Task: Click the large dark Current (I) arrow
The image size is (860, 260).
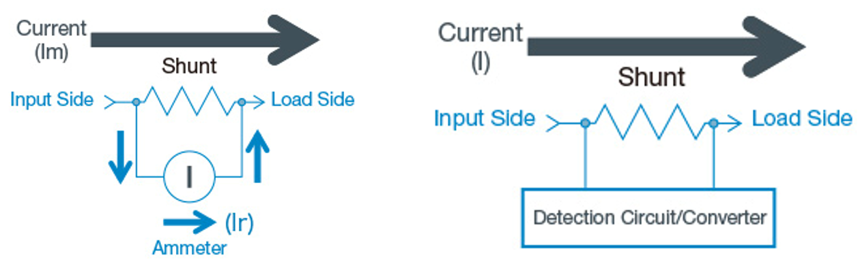Action: click(667, 47)
